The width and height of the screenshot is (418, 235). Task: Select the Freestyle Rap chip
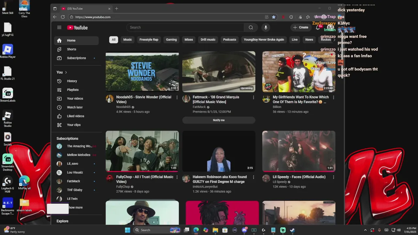[x=149, y=40]
